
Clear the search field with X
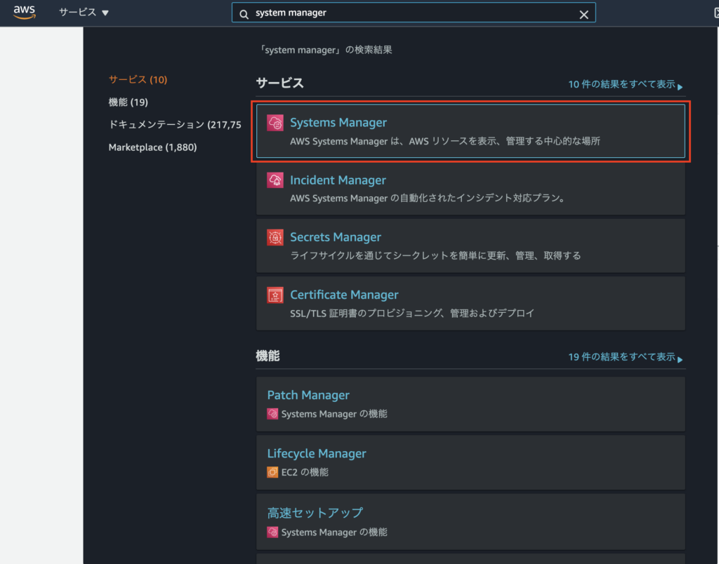pyautogui.click(x=583, y=15)
